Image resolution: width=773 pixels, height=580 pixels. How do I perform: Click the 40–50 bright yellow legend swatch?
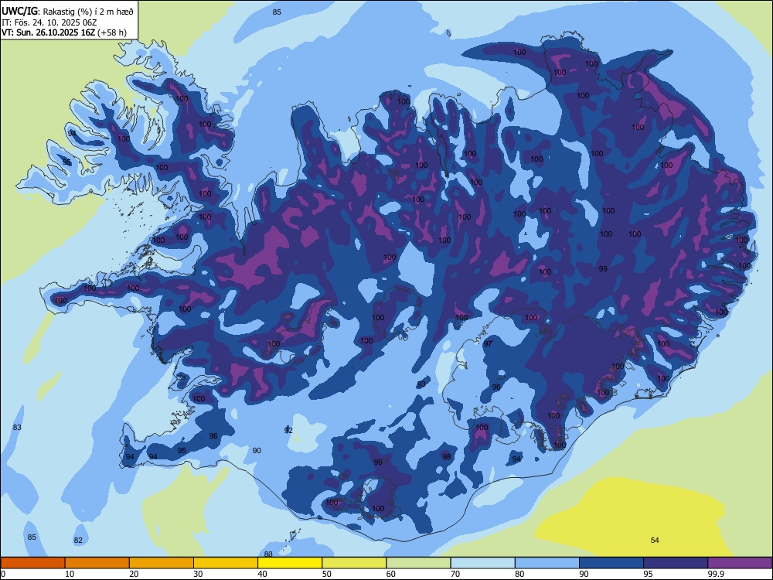click(290, 563)
